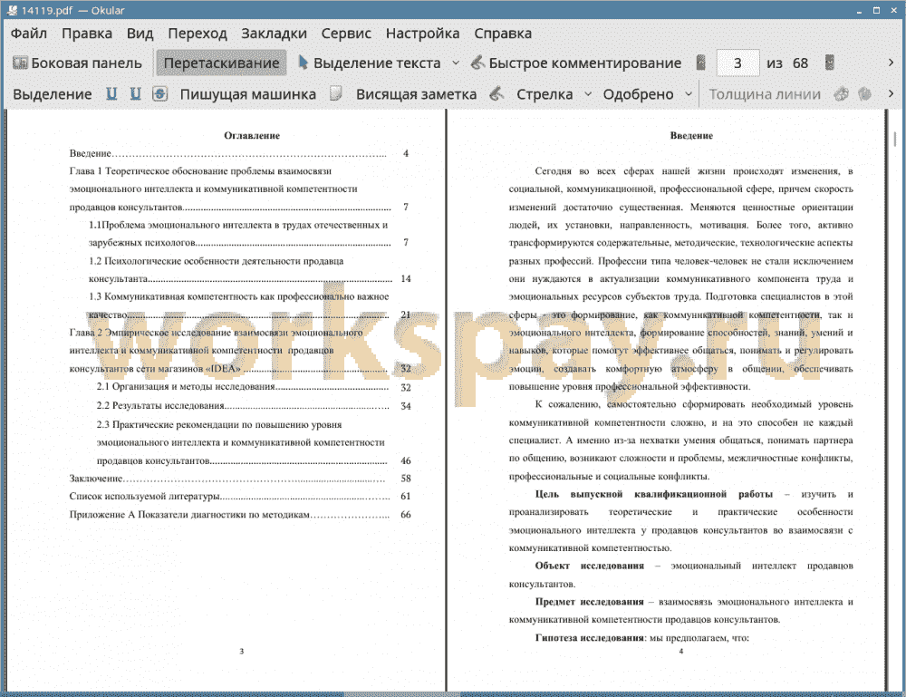Open the Стрелка shapes dropdown arrow
Screen dimensions: 906x697
(588, 94)
